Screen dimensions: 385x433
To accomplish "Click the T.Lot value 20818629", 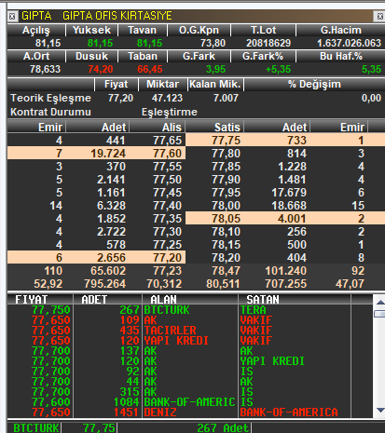I will point(268,43).
